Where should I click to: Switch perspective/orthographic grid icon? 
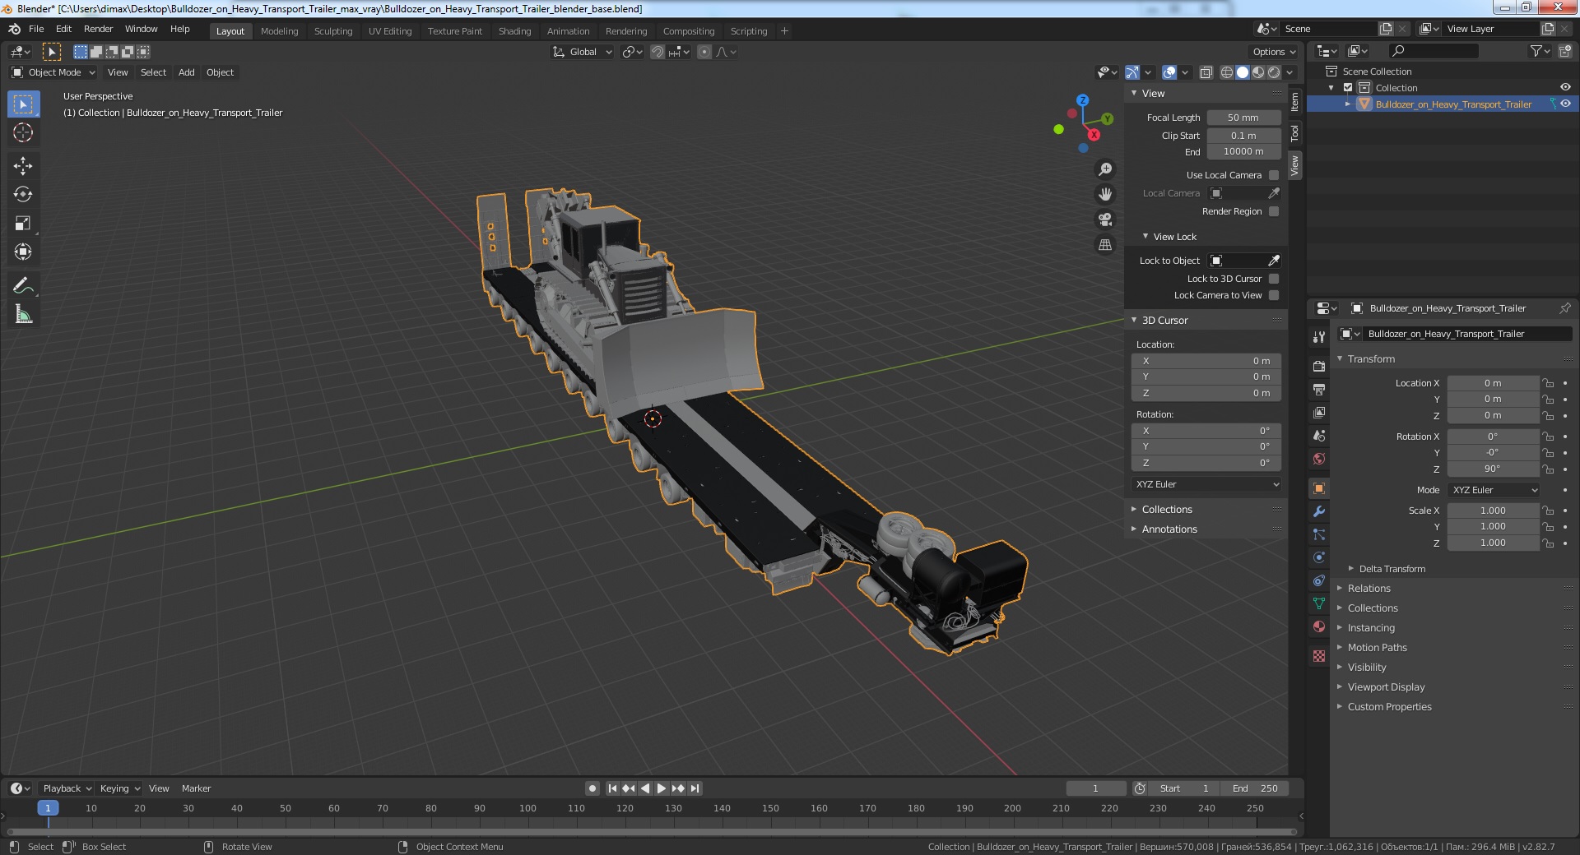click(1105, 245)
